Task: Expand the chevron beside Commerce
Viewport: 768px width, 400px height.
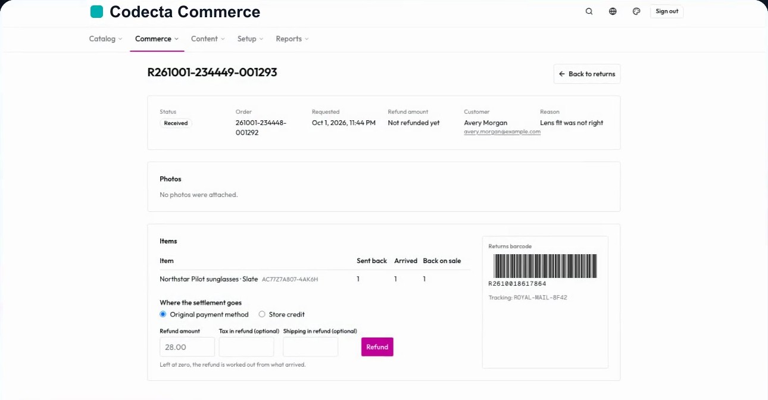Action: (x=176, y=39)
